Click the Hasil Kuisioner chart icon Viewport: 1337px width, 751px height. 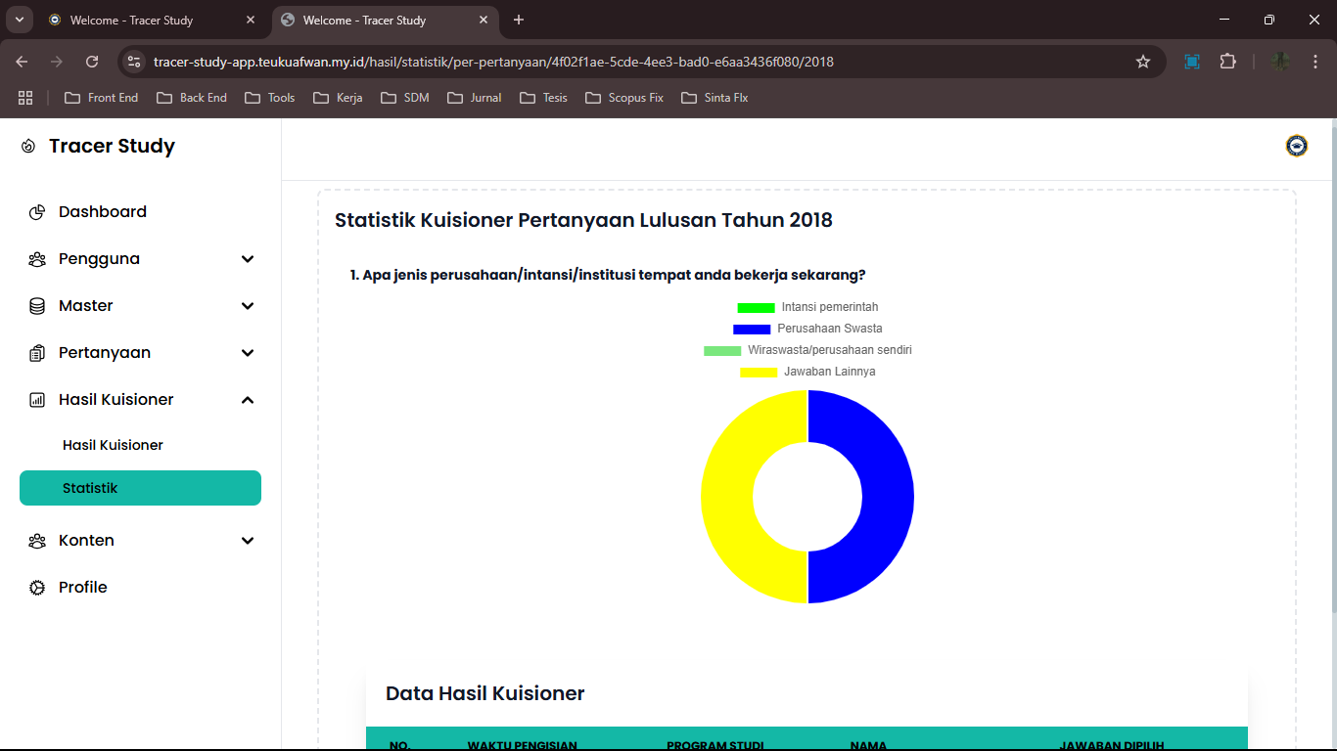click(37, 400)
